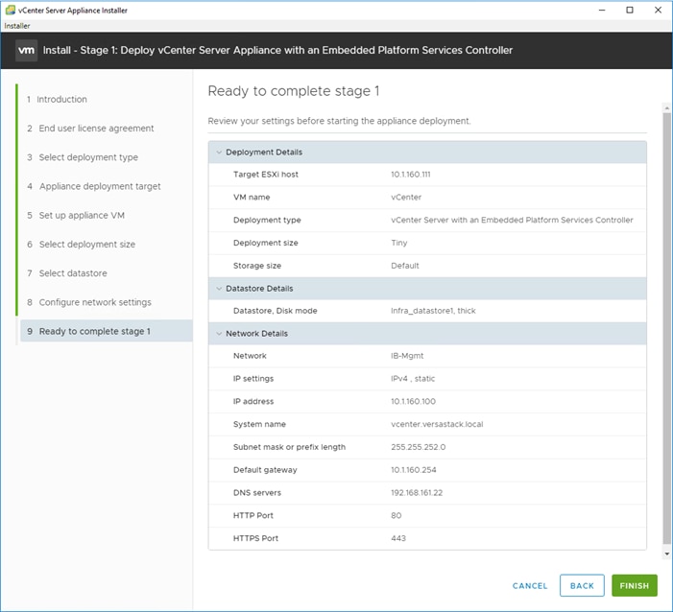Viewport: 673px width, 612px height.
Task: Collapse the Datastore Details section
Action: 219,289
